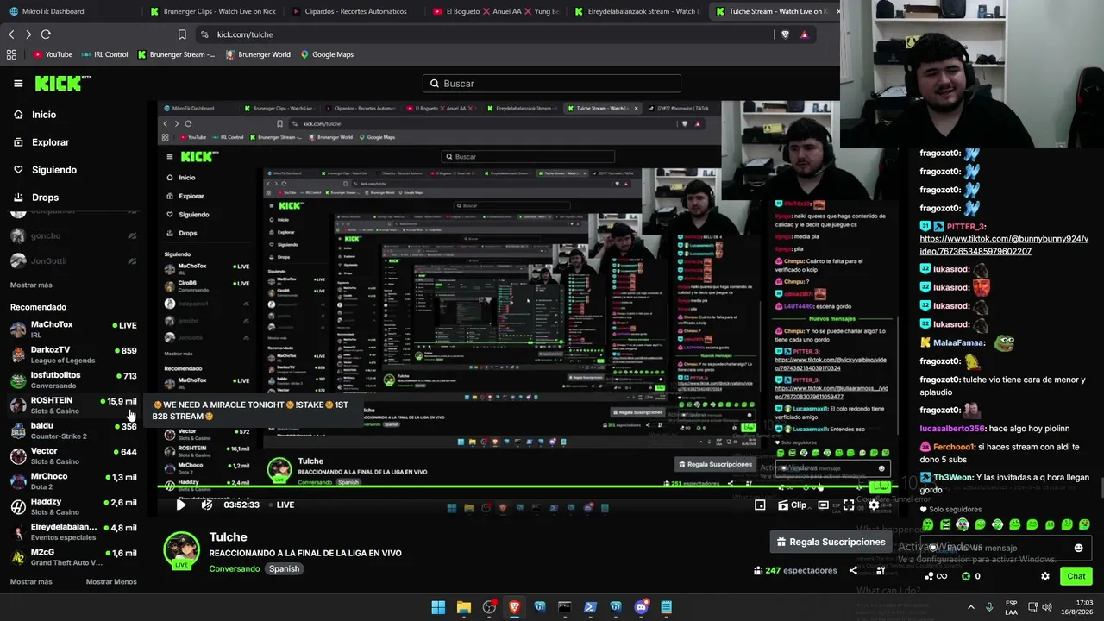The image size is (1104, 621).
Task: Show hidden system tray icons
Action: [x=972, y=607]
